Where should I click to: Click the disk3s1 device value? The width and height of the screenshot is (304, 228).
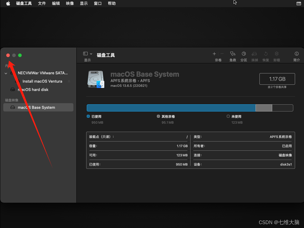[x=286, y=164]
